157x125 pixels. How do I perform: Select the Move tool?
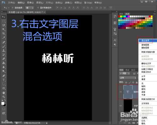[x=3, y=17]
